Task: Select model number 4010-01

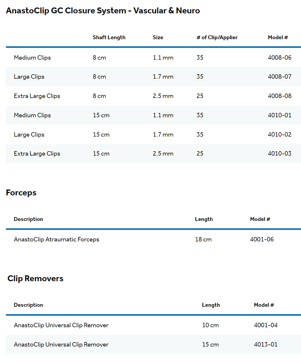Action: (279, 115)
